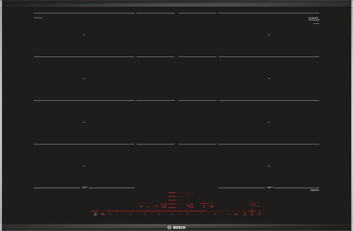Select the 0.0 cooking zone display
Image resolution: width=353 pixels, height=231 pixels.
190,195
